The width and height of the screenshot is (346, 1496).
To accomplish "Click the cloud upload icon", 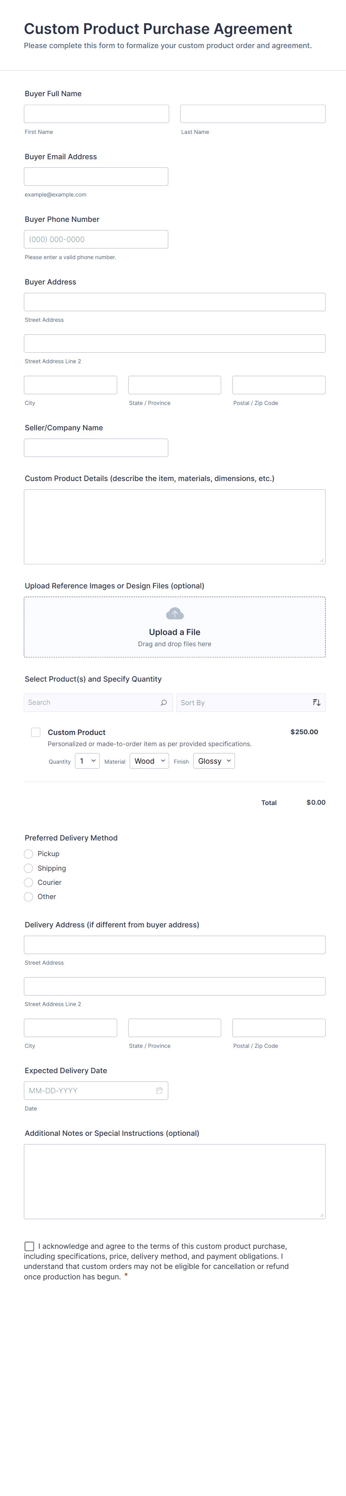I will coord(174,613).
